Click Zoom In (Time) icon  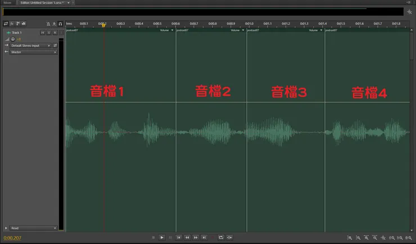367,238
